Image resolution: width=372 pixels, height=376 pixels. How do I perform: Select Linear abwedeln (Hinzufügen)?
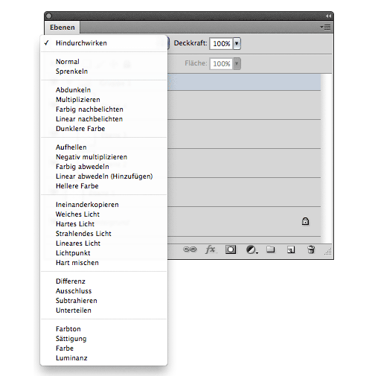(103, 176)
